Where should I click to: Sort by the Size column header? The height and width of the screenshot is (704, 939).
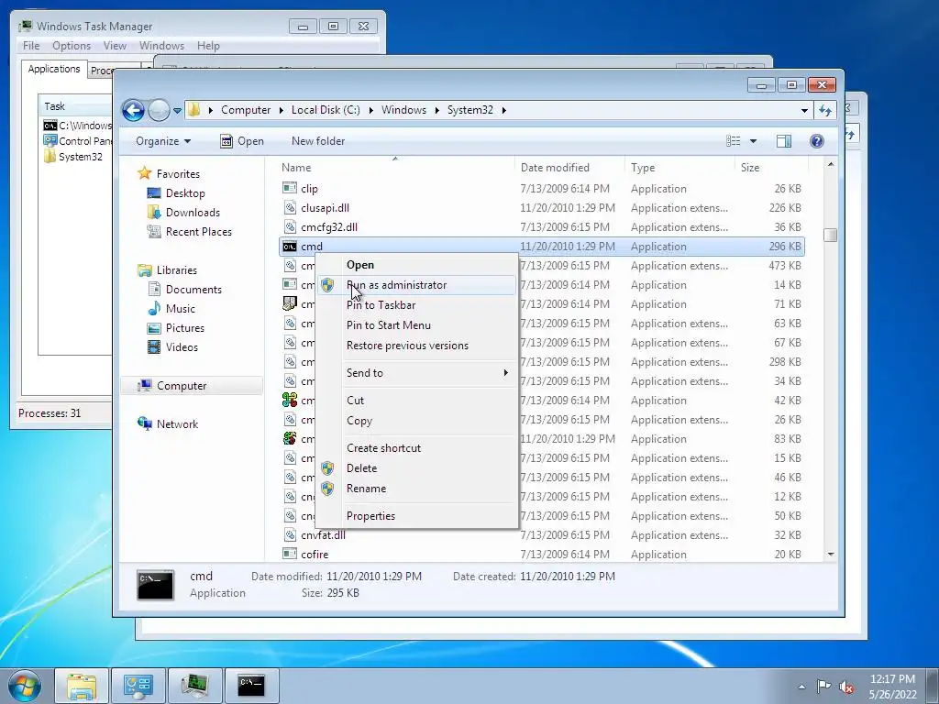(x=770, y=168)
